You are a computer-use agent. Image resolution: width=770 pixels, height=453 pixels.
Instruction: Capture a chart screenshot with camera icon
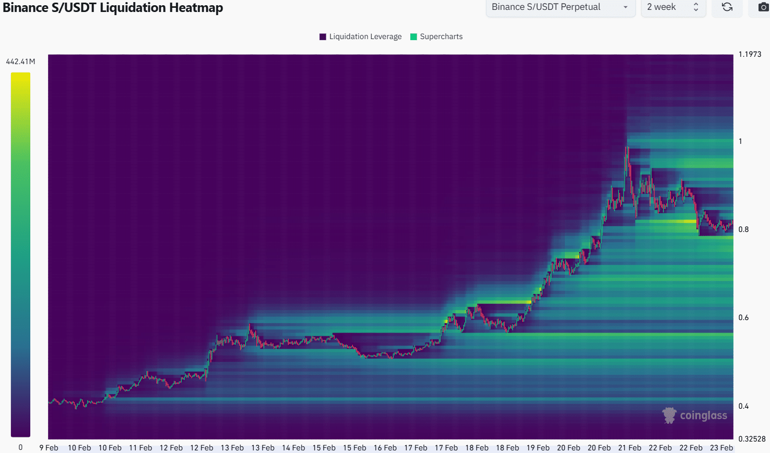coord(763,7)
